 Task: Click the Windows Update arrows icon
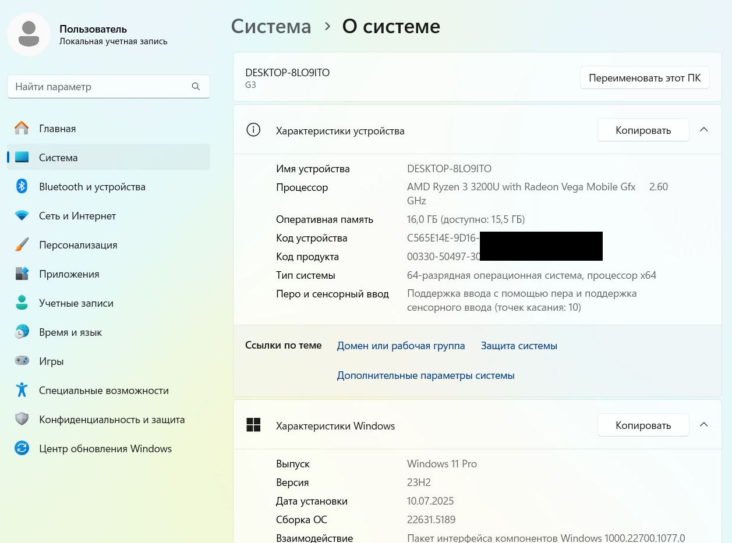pyautogui.click(x=22, y=448)
